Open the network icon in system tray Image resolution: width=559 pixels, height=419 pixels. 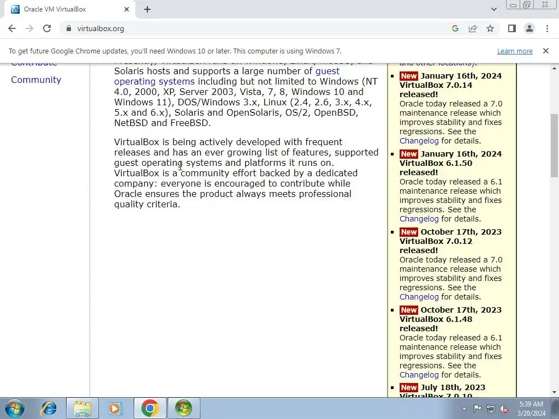click(x=491, y=409)
